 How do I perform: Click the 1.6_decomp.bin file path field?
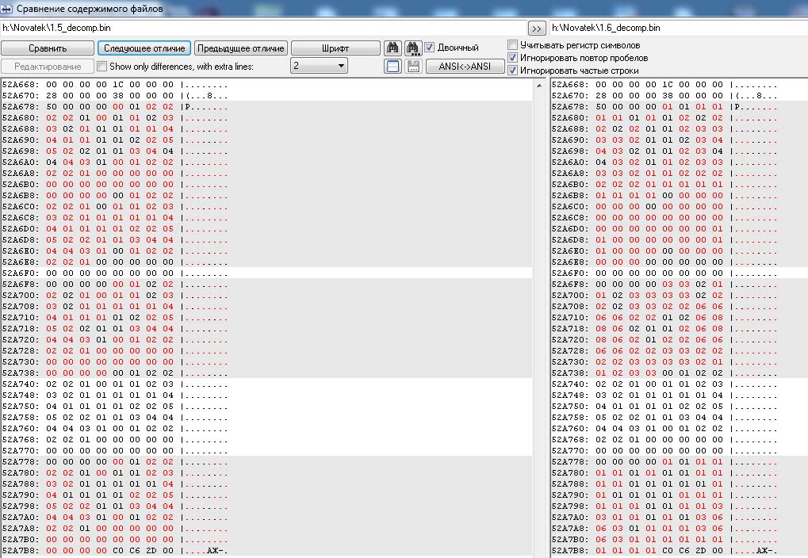point(678,28)
